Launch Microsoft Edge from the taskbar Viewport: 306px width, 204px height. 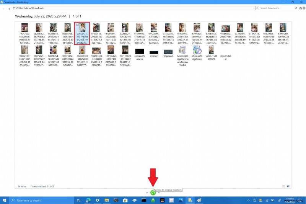click(88, 200)
